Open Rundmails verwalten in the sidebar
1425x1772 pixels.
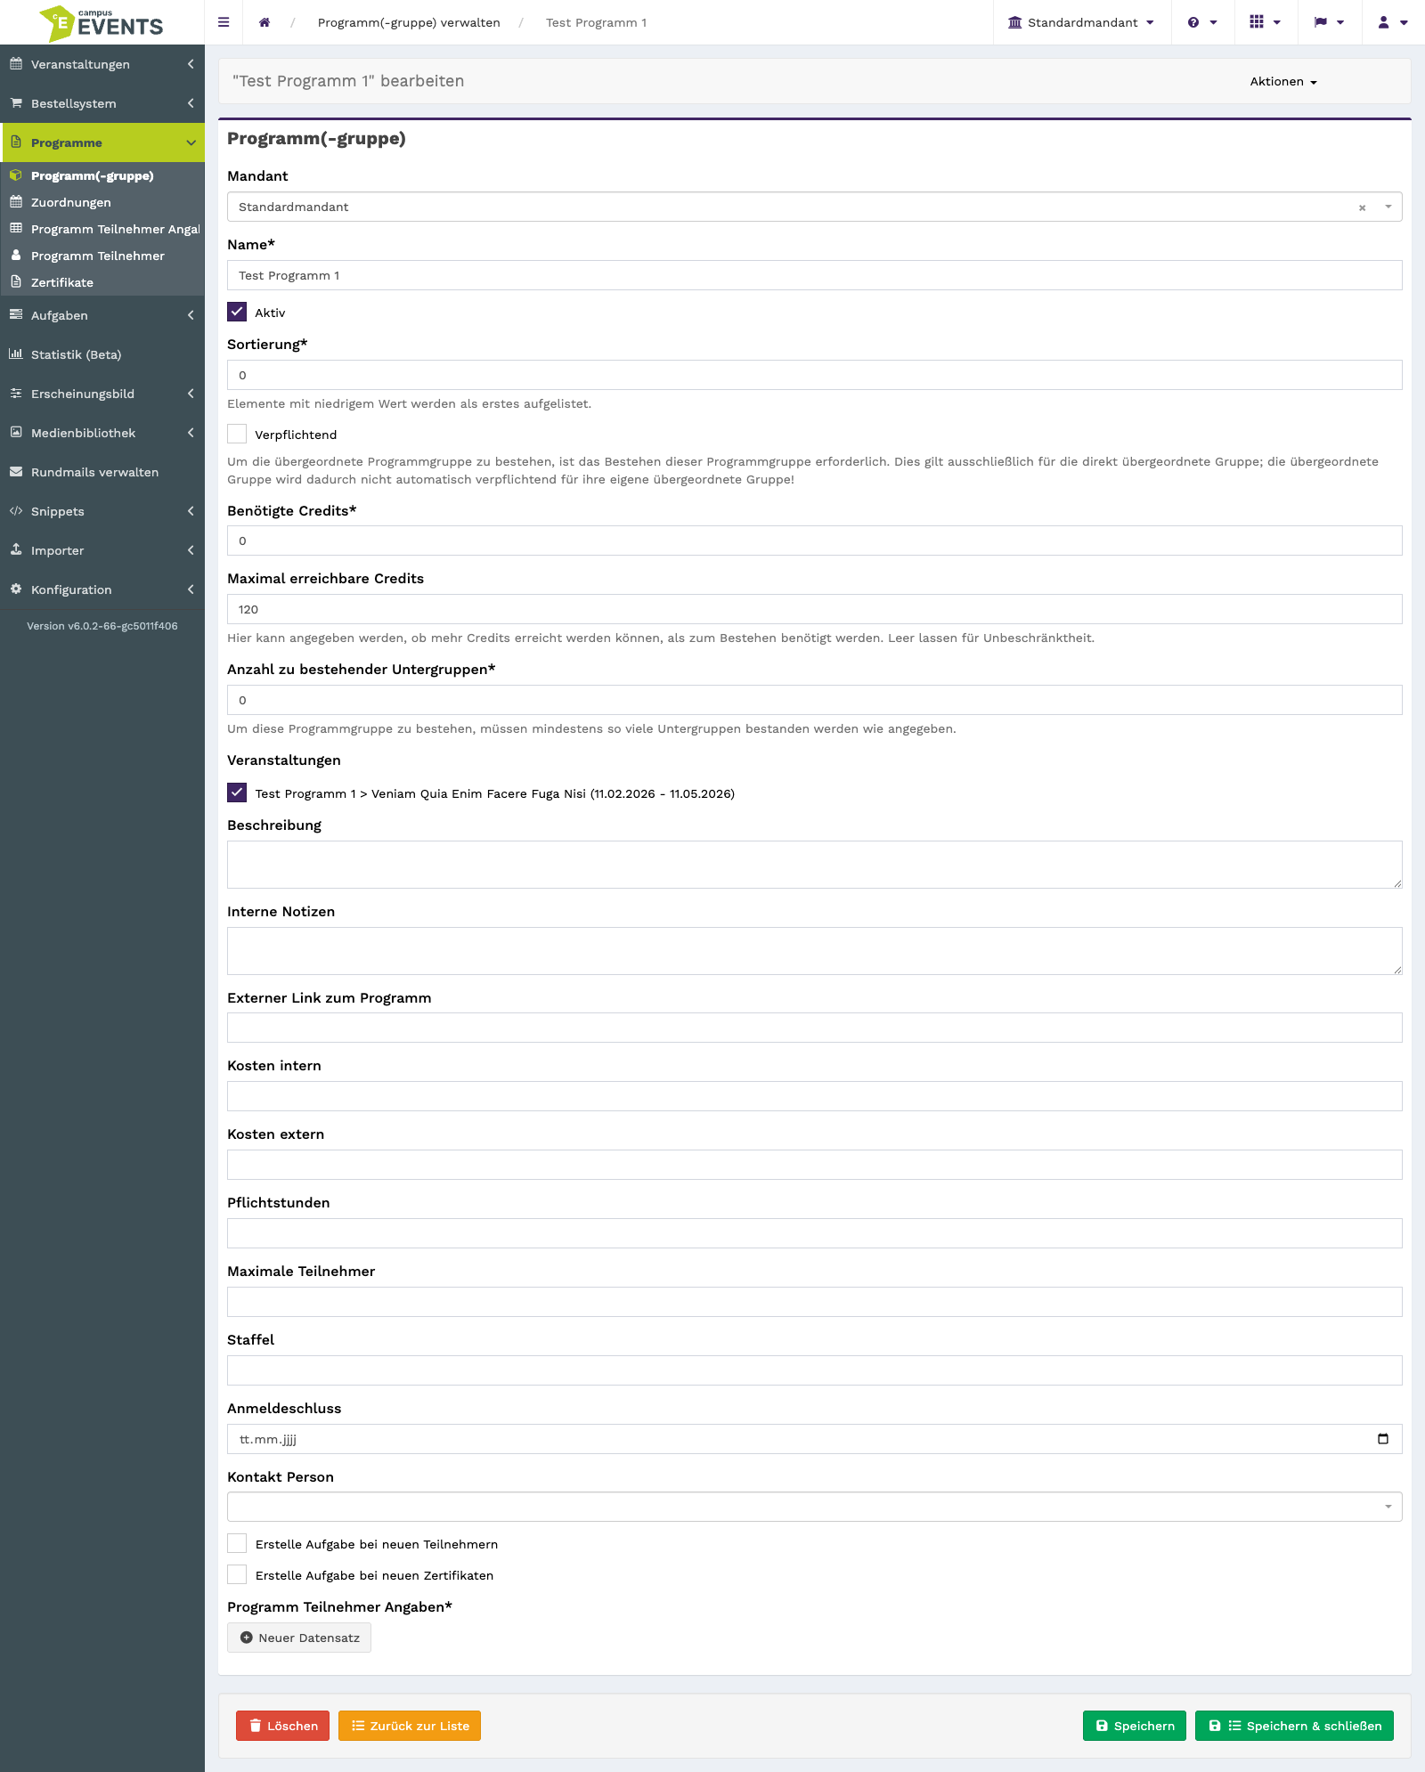[102, 472]
